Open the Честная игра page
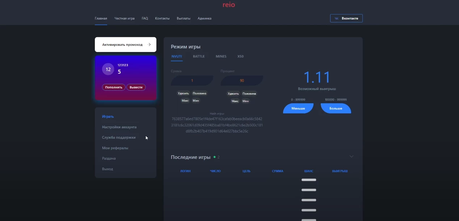This screenshot has width=459, height=221. (125, 18)
